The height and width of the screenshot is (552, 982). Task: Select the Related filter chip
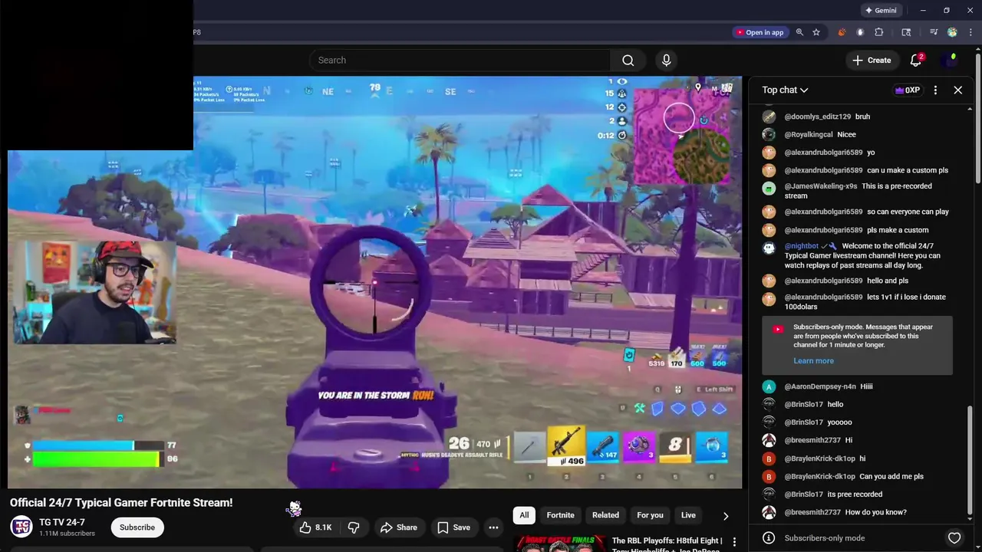605,515
